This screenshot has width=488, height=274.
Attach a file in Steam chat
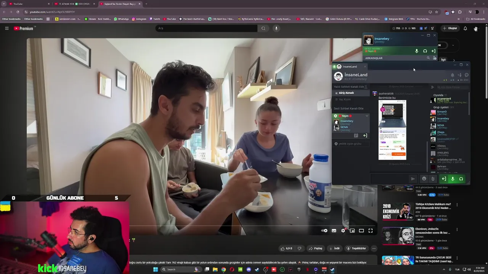(433, 179)
